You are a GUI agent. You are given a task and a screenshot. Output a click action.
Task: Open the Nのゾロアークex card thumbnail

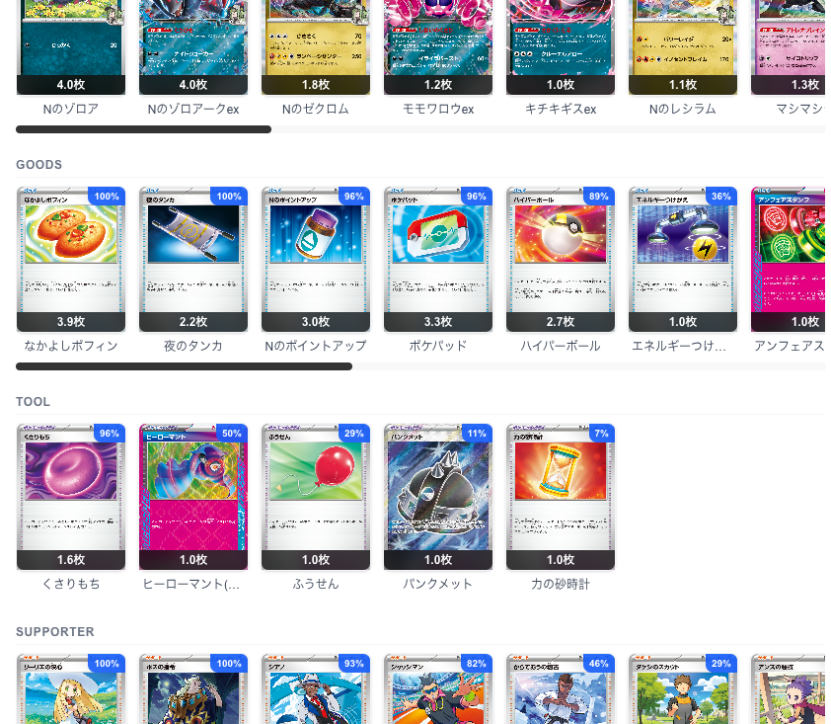pyautogui.click(x=193, y=47)
